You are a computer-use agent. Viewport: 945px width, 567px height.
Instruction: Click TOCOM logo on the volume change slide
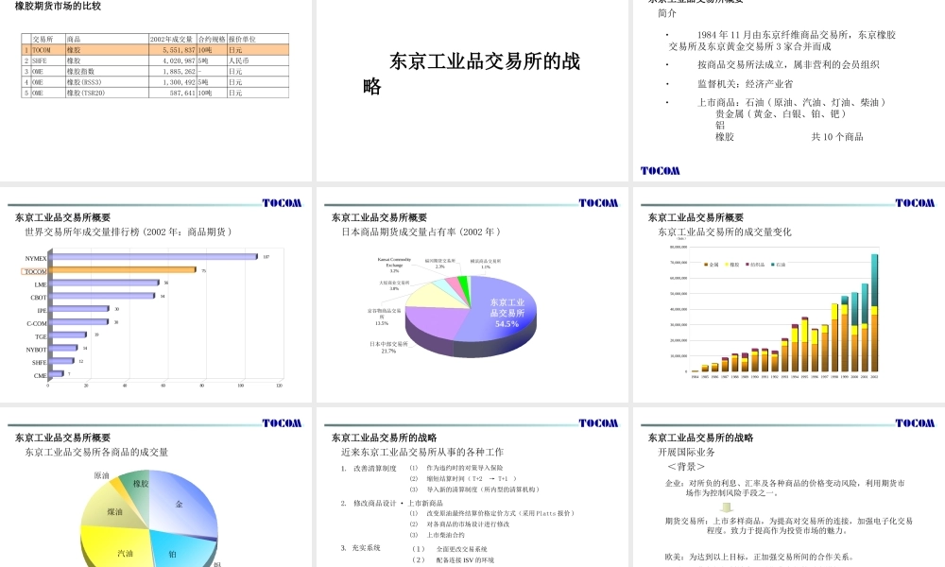click(x=914, y=203)
